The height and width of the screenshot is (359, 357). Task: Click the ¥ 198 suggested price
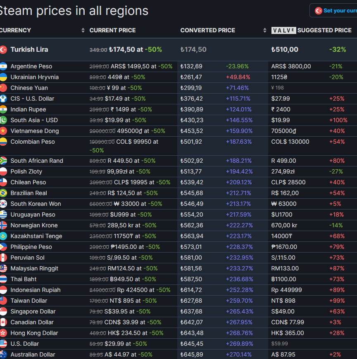[277, 88]
